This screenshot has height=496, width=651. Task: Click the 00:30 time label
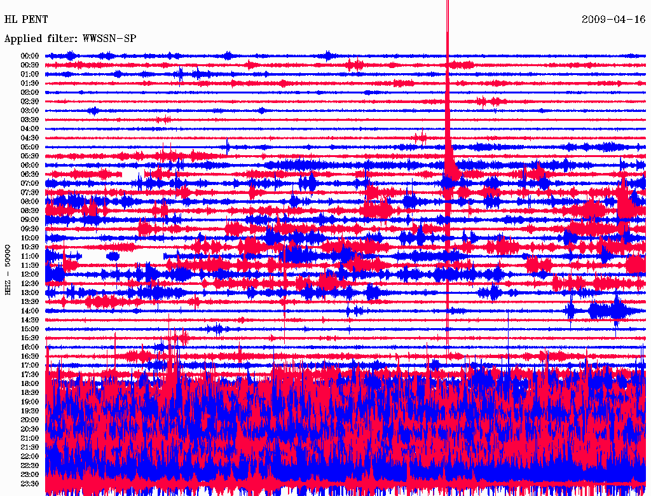coord(30,65)
